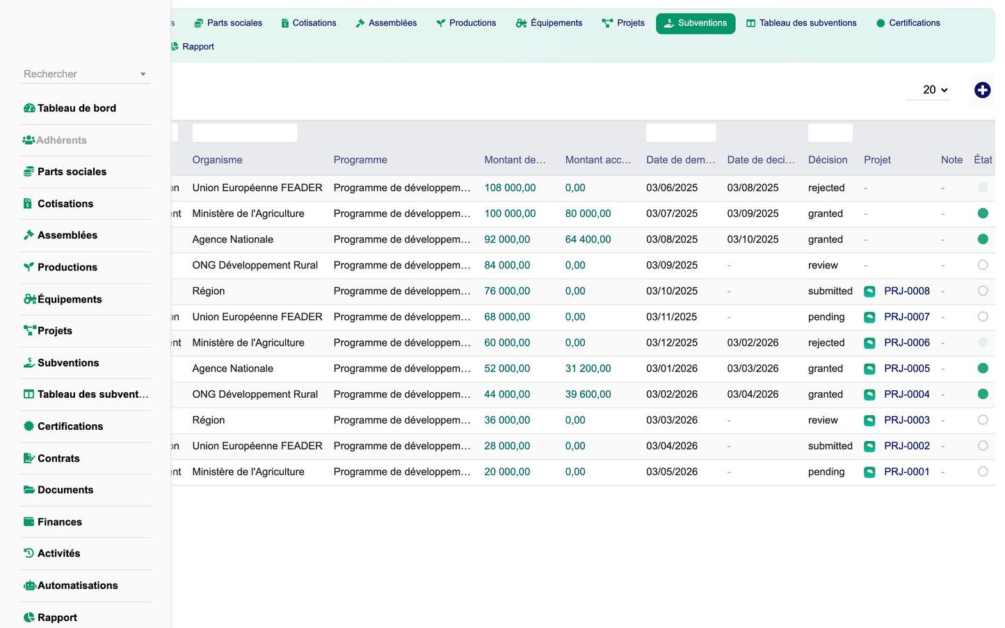The image size is (1005, 628).
Task: Toggle État for 100 000,00 row
Action: (983, 214)
